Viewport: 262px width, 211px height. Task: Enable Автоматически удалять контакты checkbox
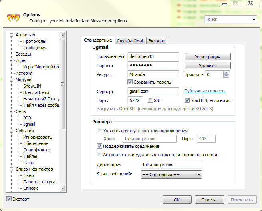coord(99,155)
